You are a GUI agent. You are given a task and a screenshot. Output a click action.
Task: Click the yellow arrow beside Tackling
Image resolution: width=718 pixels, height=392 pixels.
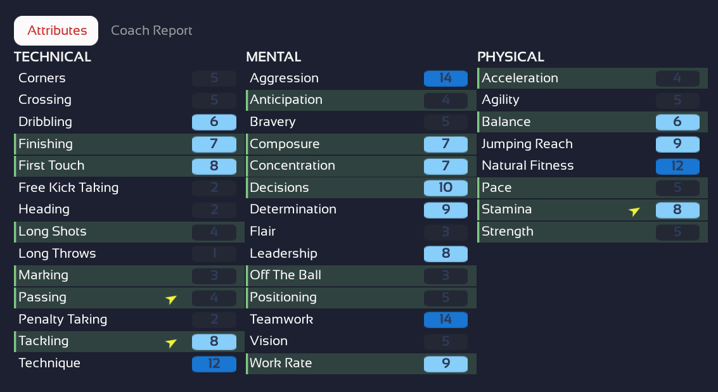click(x=170, y=343)
